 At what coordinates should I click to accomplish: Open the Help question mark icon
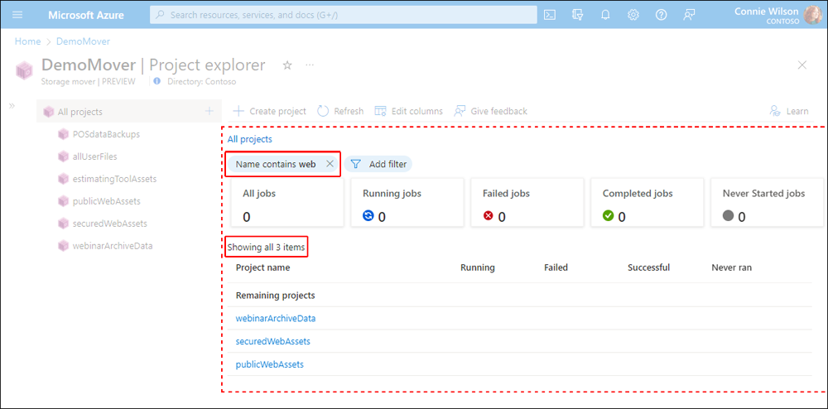click(661, 15)
